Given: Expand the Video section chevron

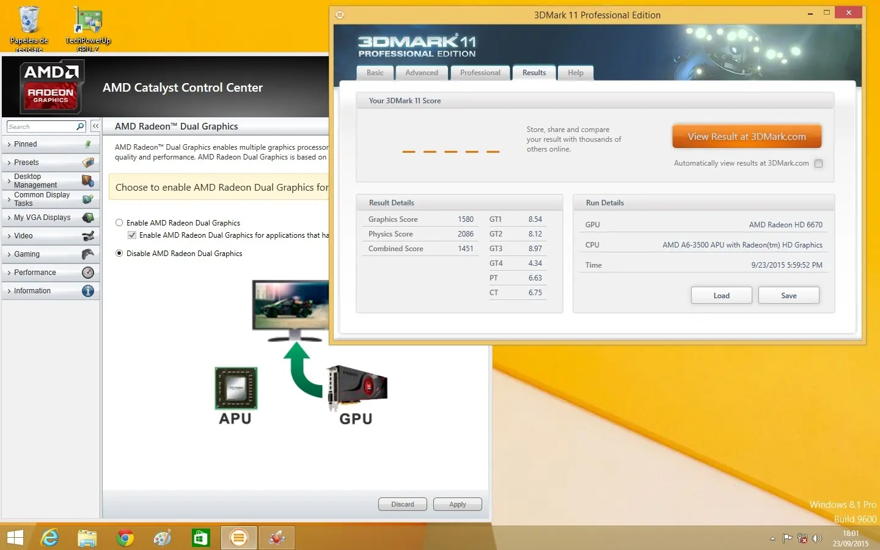Looking at the screenshot, I should [x=9, y=236].
